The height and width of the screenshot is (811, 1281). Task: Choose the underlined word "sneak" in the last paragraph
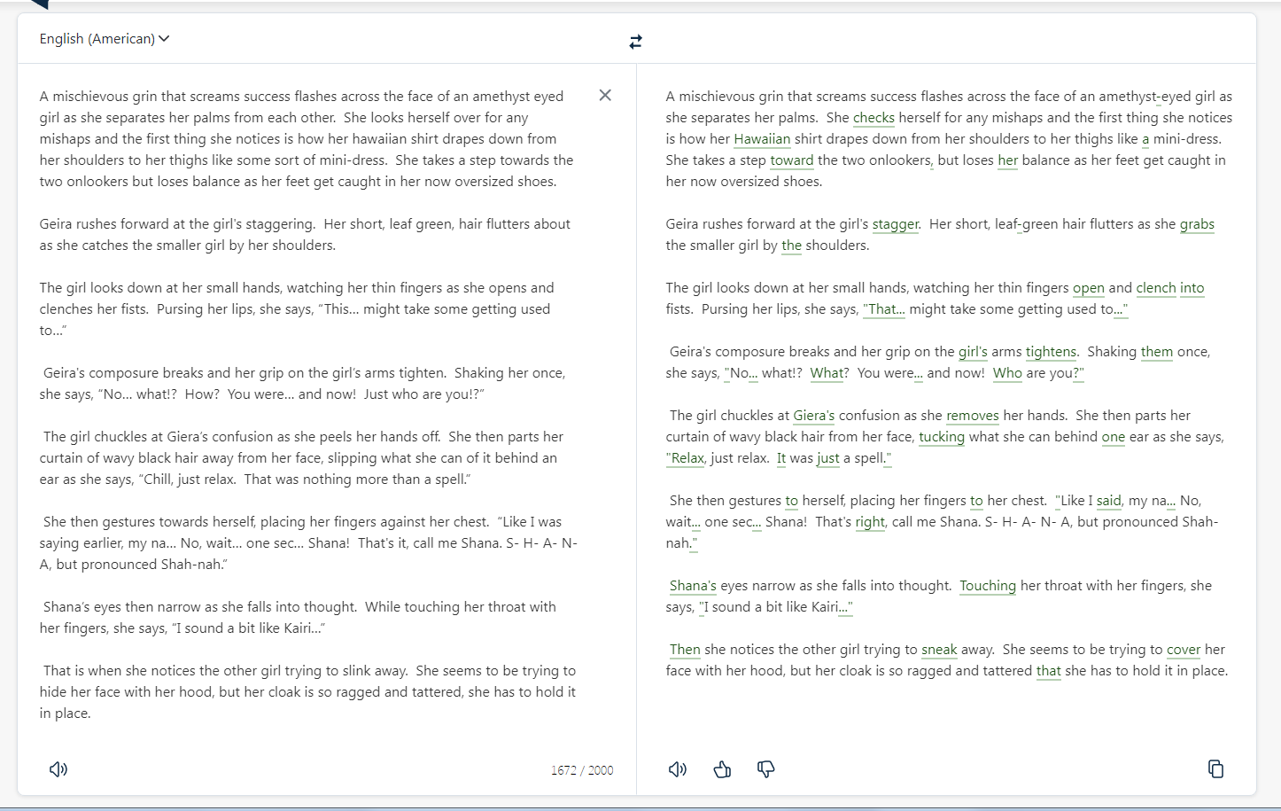pyautogui.click(x=939, y=650)
